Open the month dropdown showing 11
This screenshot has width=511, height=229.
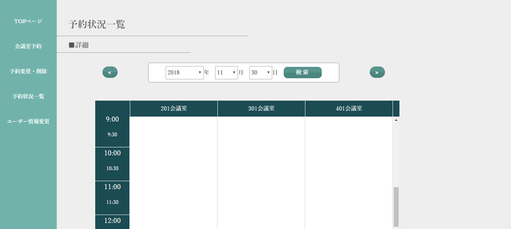pyautogui.click(x=226, y=73)
